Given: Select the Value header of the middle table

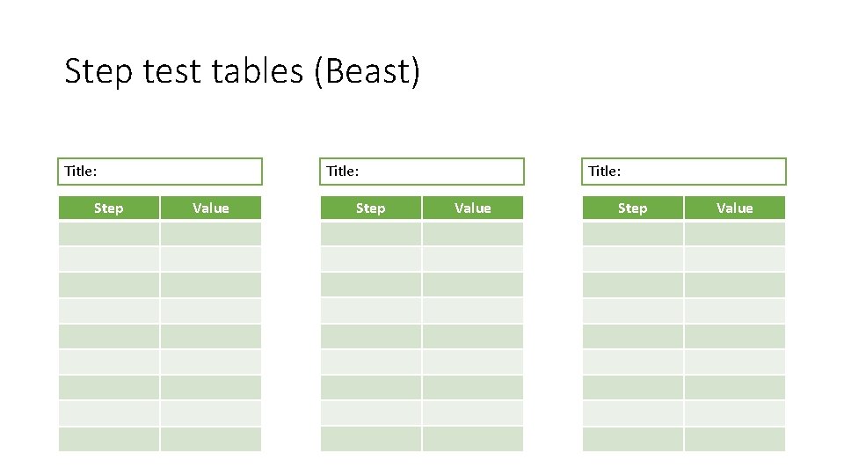Looking at the screenshot, I should 473,208.
